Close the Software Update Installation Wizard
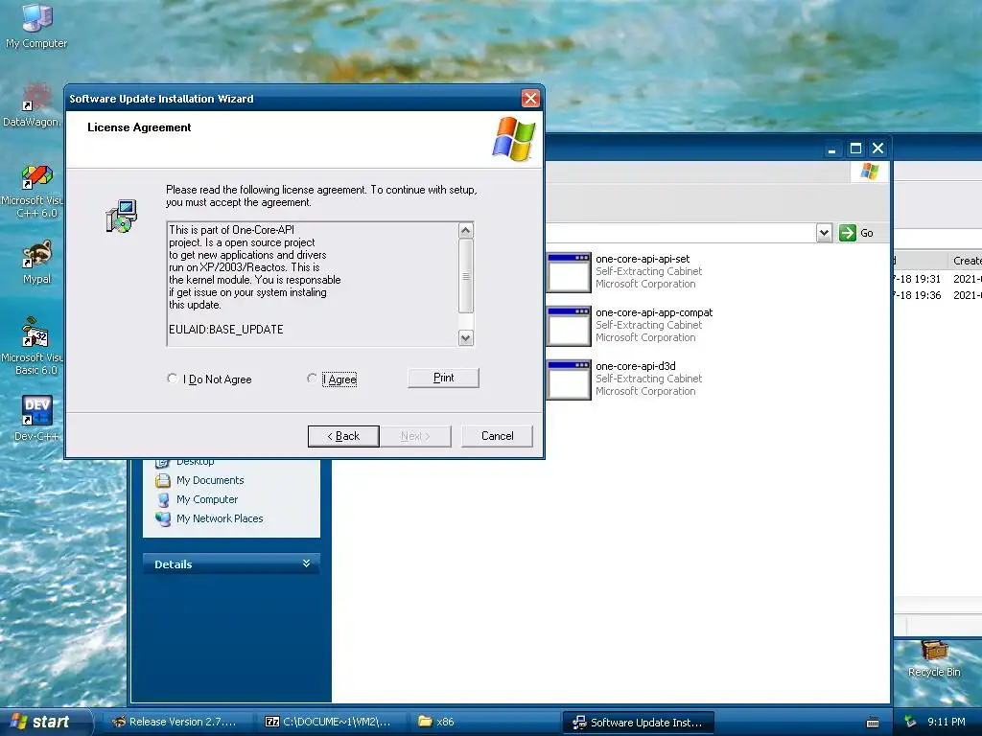Screen dimensions: 982x736 [530, 99]
